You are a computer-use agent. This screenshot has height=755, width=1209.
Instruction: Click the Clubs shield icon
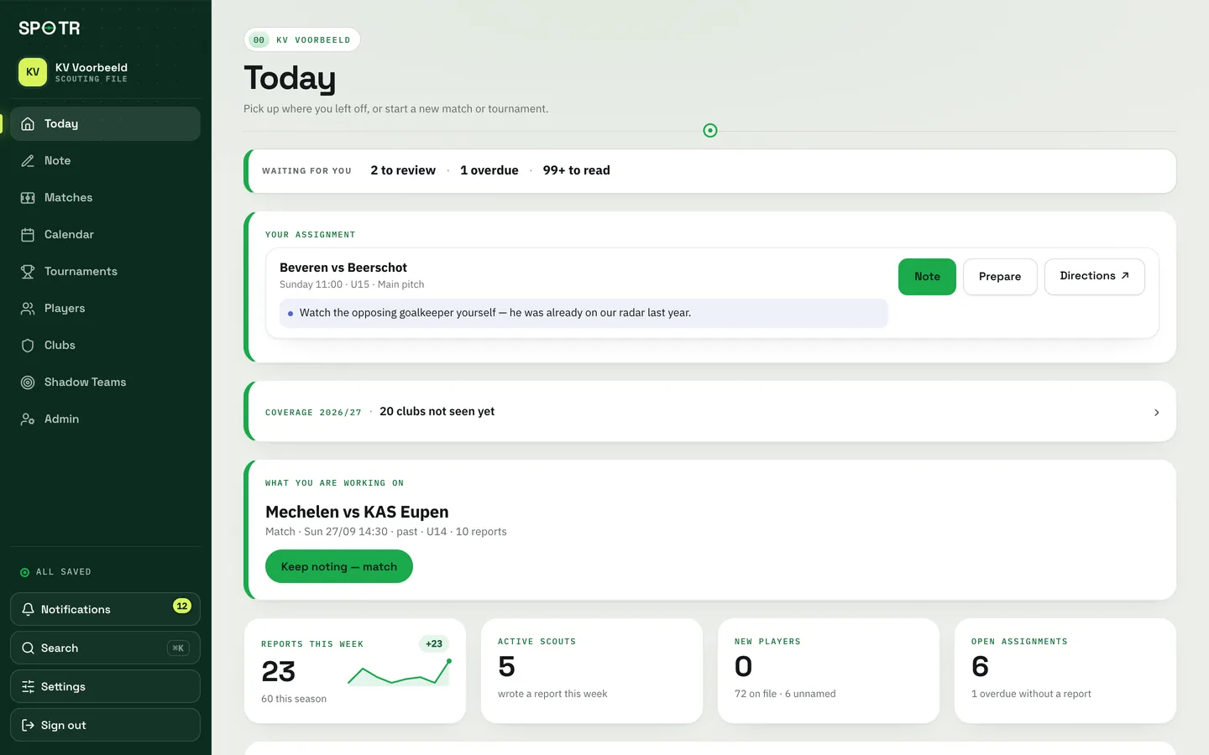(28, 346)
